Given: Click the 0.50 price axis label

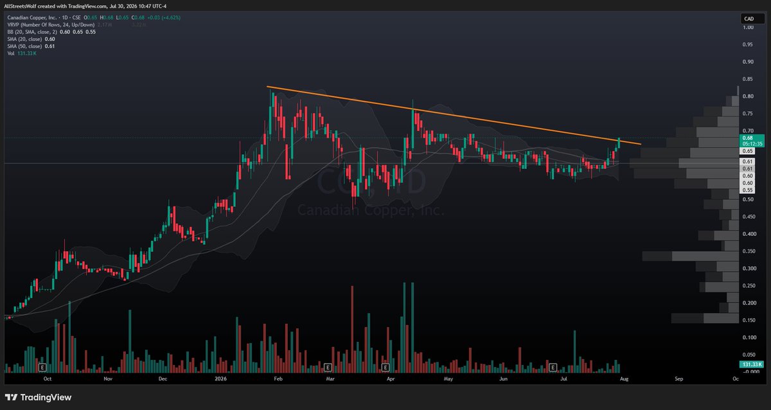Looking at the screenshot, I should point(747,199).
